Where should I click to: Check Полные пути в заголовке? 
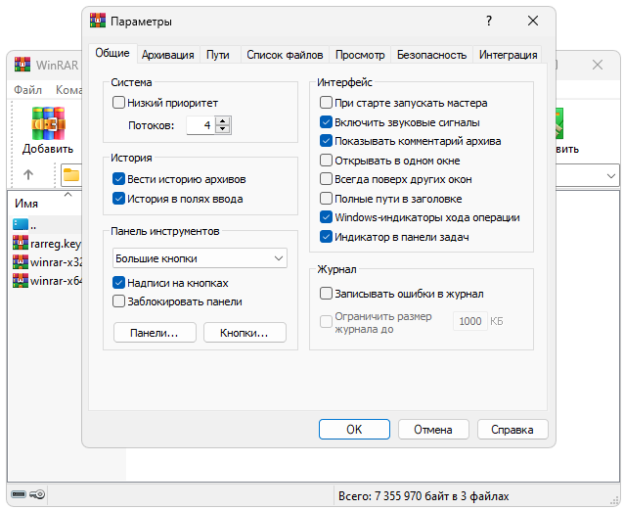(x=326, y=199)
